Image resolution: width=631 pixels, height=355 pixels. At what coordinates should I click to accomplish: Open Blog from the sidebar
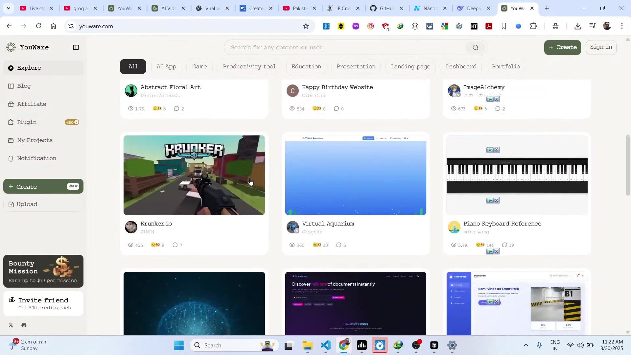point(43,86)
